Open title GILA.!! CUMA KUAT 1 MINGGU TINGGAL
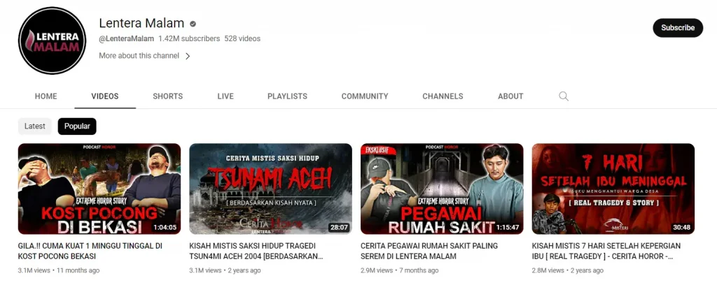This screenshot has width=717, height=285. point(90,251)
